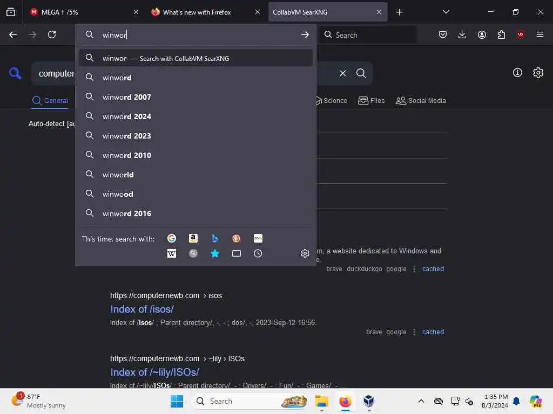The width and height of the screenshot is (553, 414).
Task: Open the Social Media search category
Action: [x=421, y=101]
